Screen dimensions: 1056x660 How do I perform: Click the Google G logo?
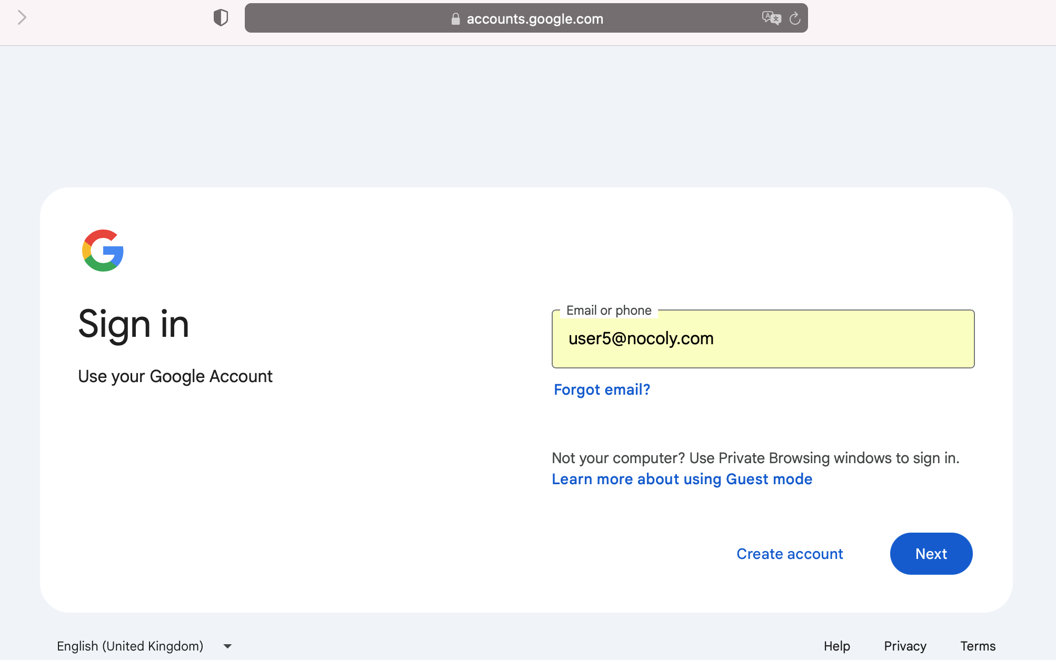coord(103,251)
